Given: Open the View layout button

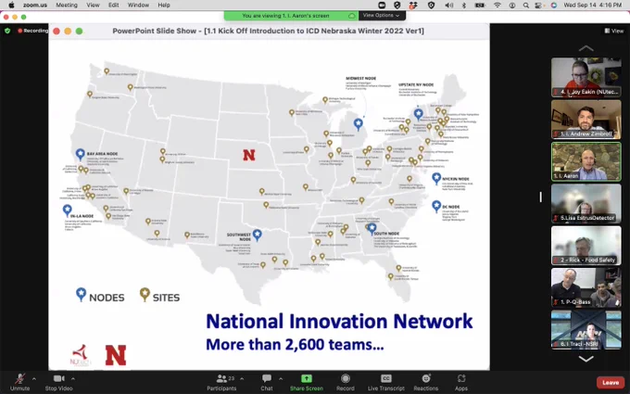Looking at the screenshot, I should tap(614, 31).
